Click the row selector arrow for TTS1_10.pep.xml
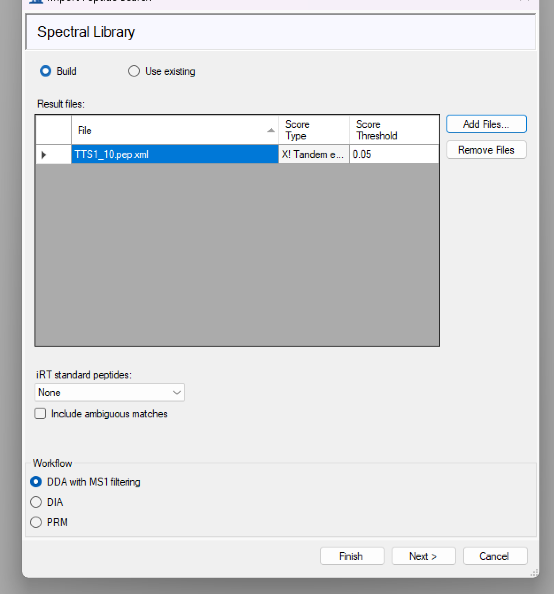Image resolution: width=554 pixels, height=594 pixels. 44,154
